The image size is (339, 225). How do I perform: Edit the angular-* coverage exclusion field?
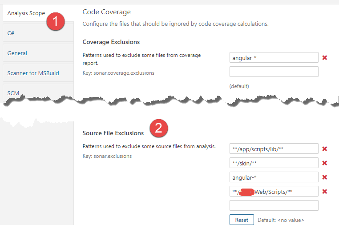click(274, 57)
